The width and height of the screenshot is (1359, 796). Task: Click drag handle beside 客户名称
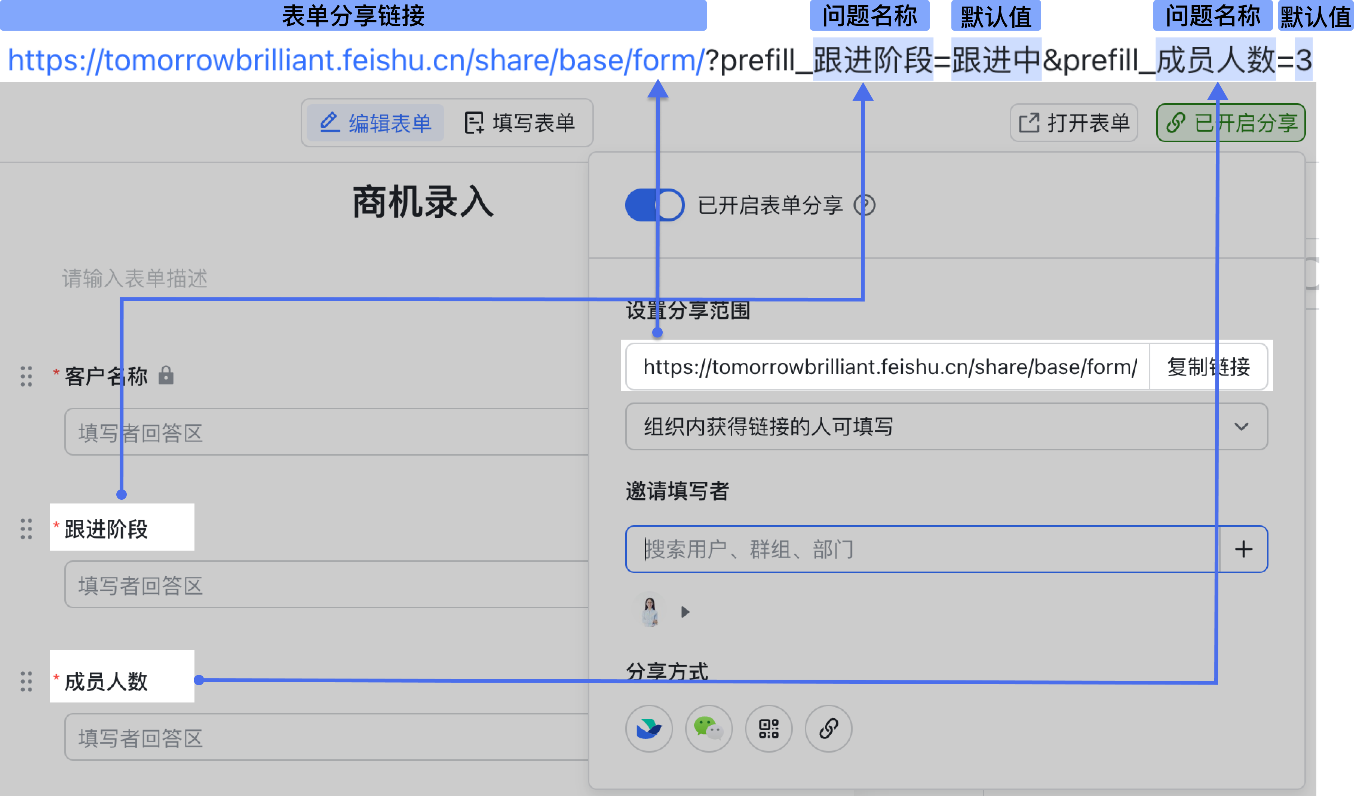[27, 376]
